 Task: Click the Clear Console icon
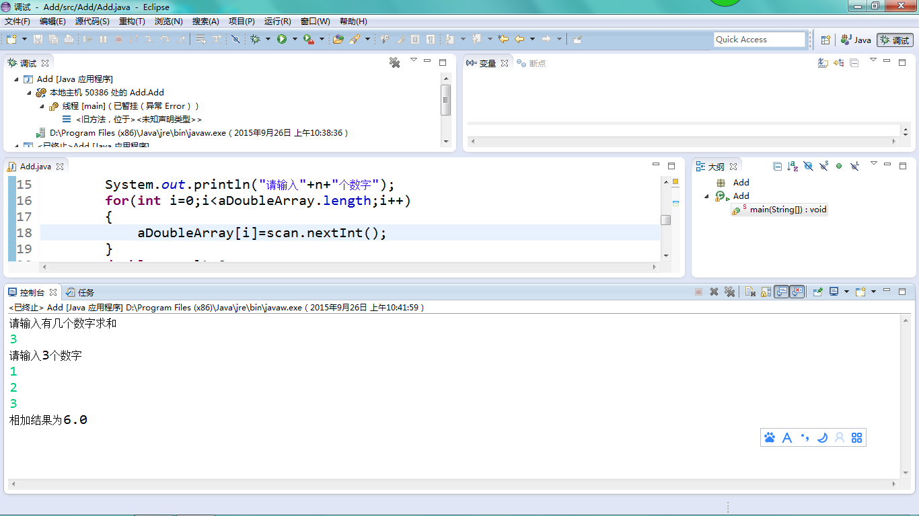pos(750,292)
